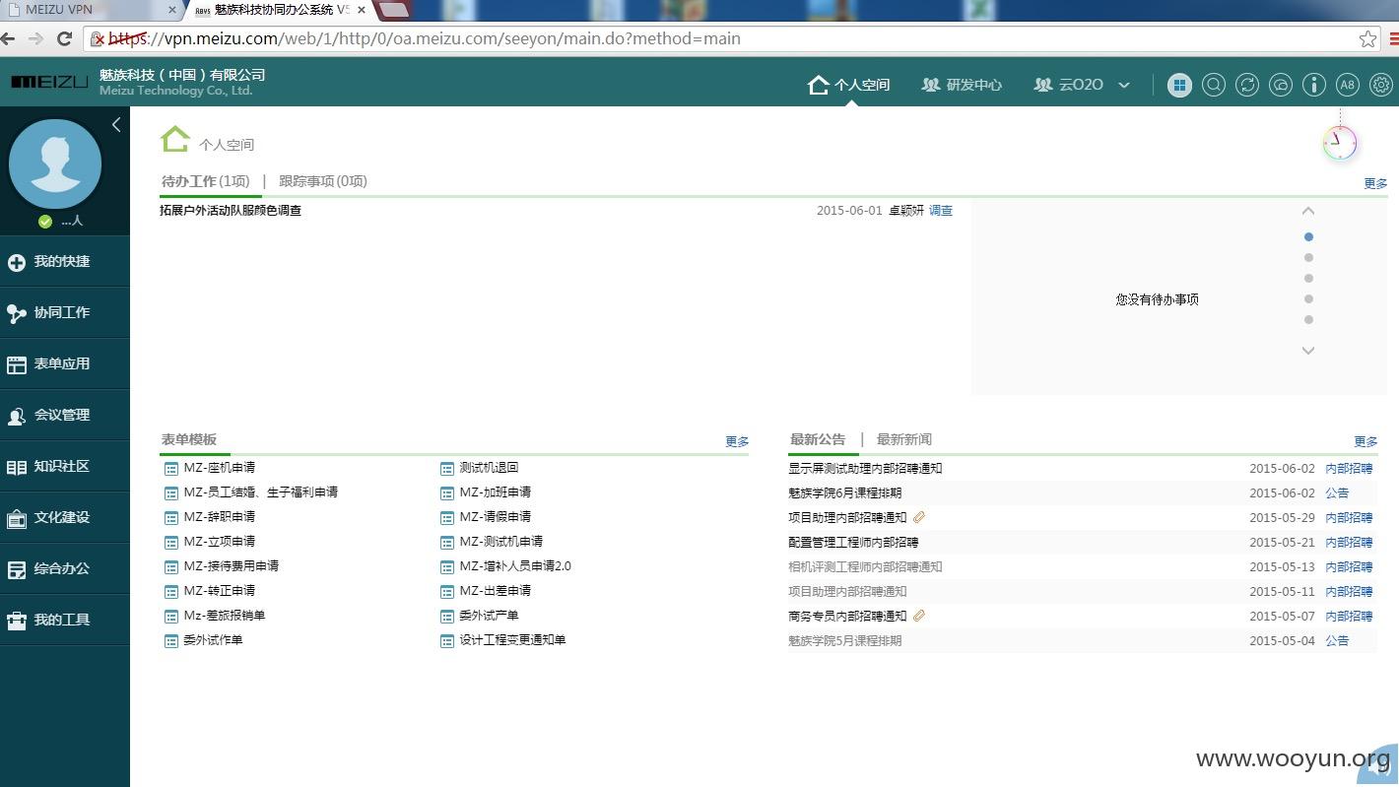Switch to 个人空间 in top navigation
1399x787 pixels.
point(848,85)
